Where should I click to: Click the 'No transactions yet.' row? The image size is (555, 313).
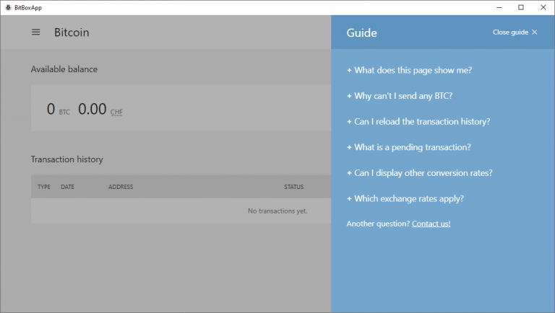coord(277,211)
